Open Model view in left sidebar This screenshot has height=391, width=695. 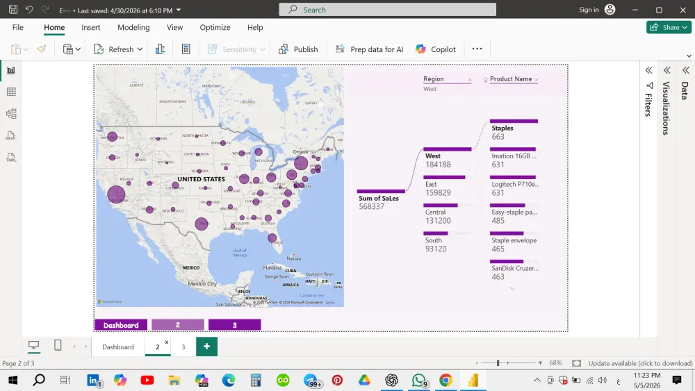11,114
